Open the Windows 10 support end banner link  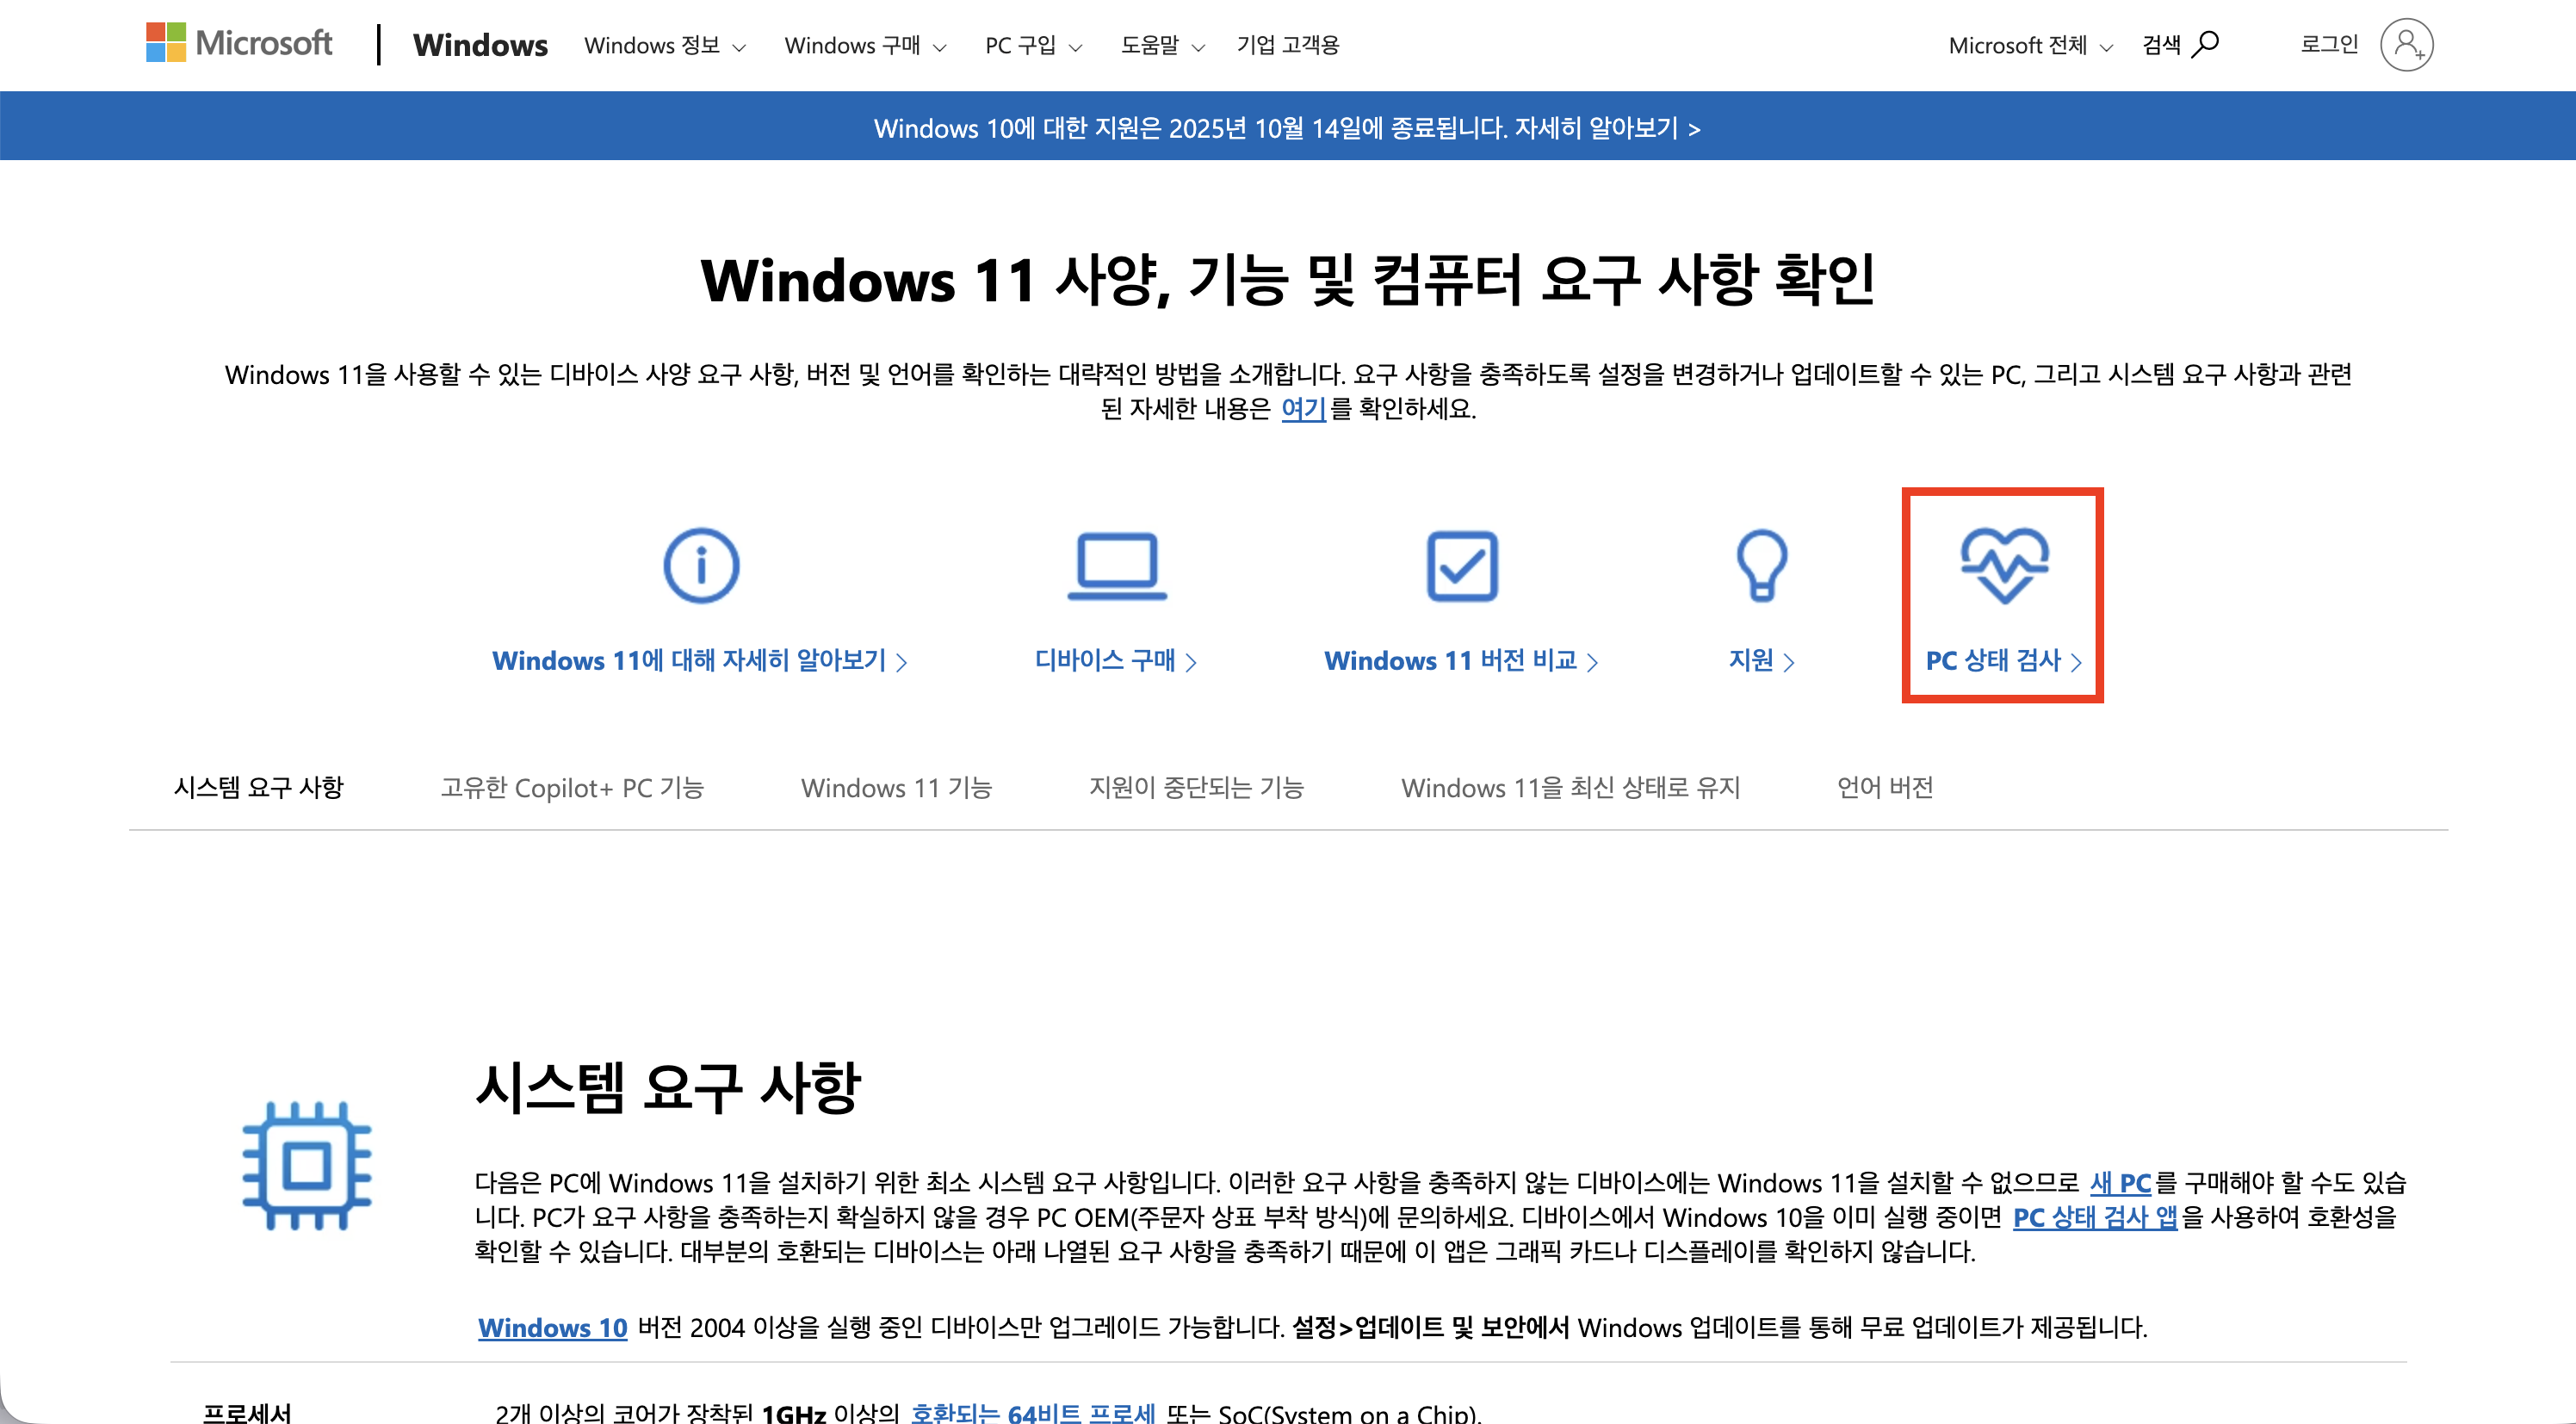tap(1287, 128)
